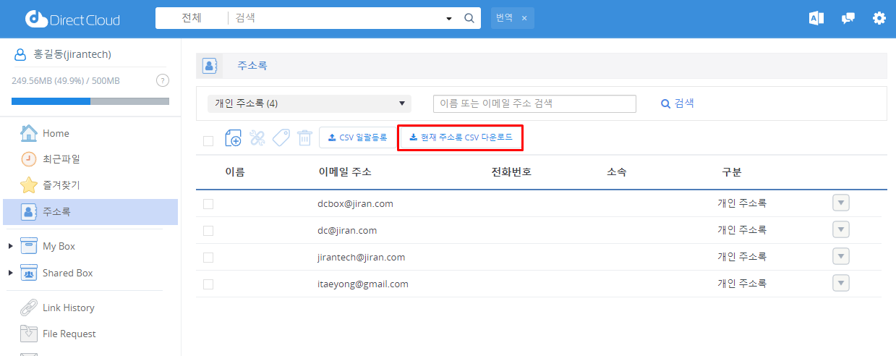The height and width of the screenshot is (356, 896).
Task: Go to Link History in sidebar
Action: (68, 308)
